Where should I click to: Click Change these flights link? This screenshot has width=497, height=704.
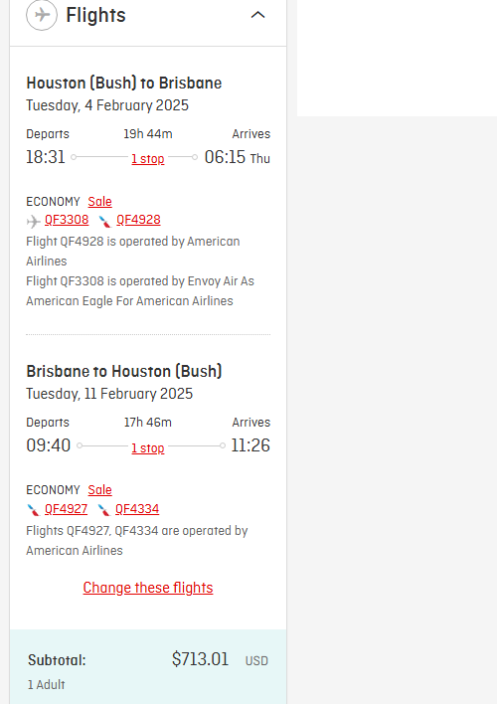click(148, 588)
